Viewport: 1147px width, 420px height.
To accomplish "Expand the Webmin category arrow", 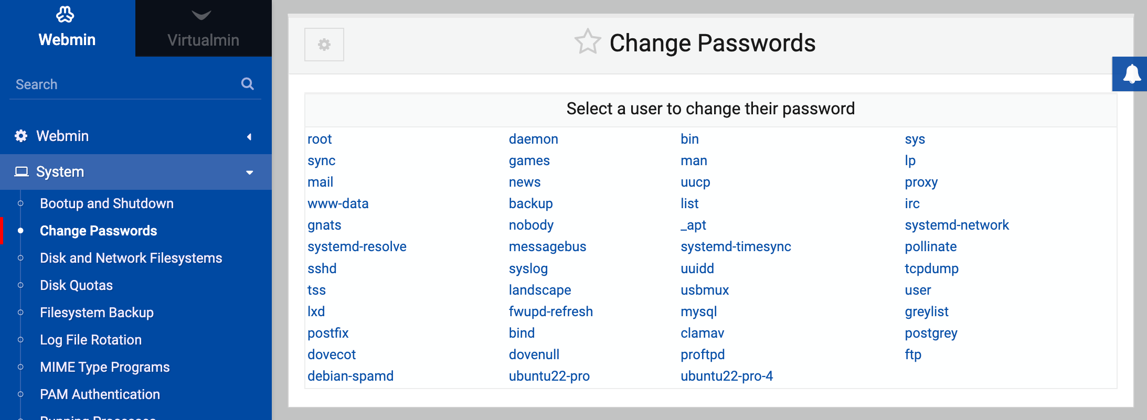I will pyautogui.click(x=249, y=137).
